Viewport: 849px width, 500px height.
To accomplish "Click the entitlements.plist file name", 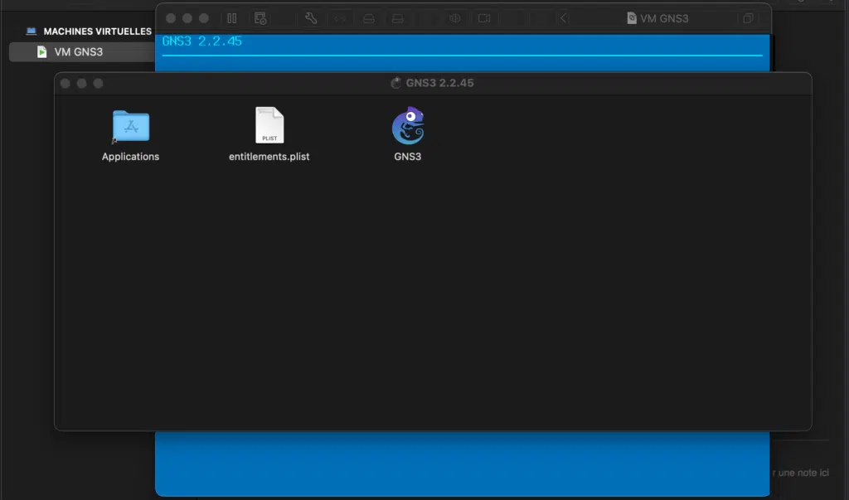I will [x=269, y=157].
